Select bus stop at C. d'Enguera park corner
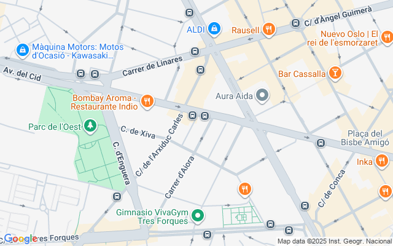 (x=117, y=196)
